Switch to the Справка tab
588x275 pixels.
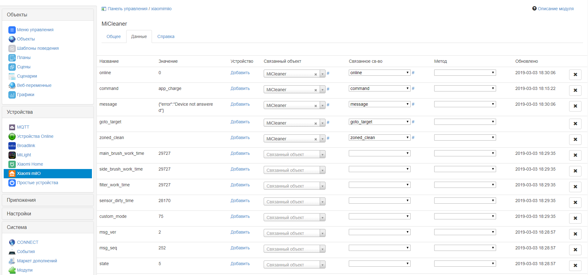click(x=166, y=36)
